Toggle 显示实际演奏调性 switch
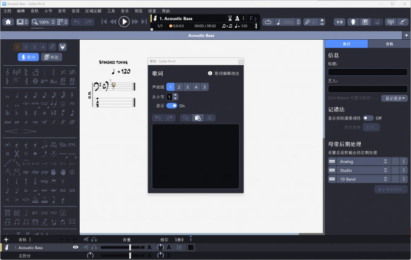Screen dimensions: 411x260 click(x=367, y=118)
